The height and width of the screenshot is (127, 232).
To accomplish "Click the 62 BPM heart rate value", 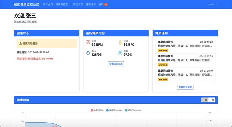I will [x=97, y=45].
